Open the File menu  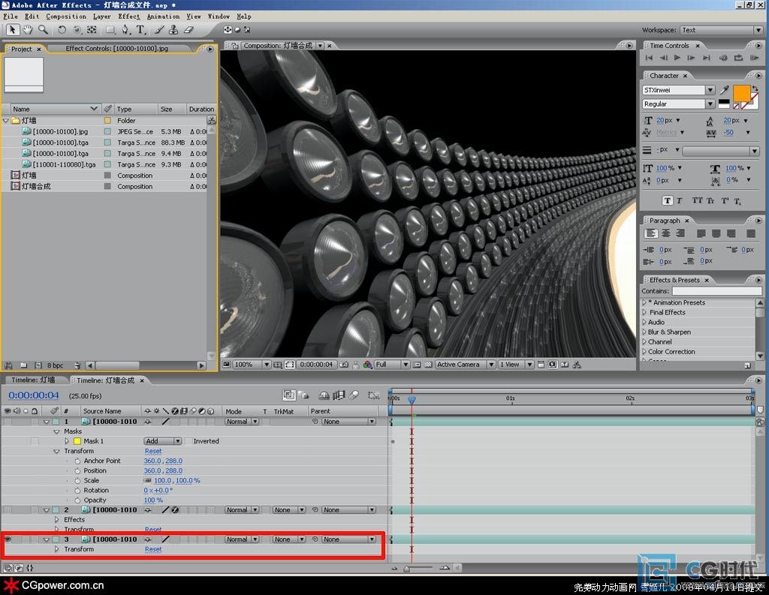point(11,17)
